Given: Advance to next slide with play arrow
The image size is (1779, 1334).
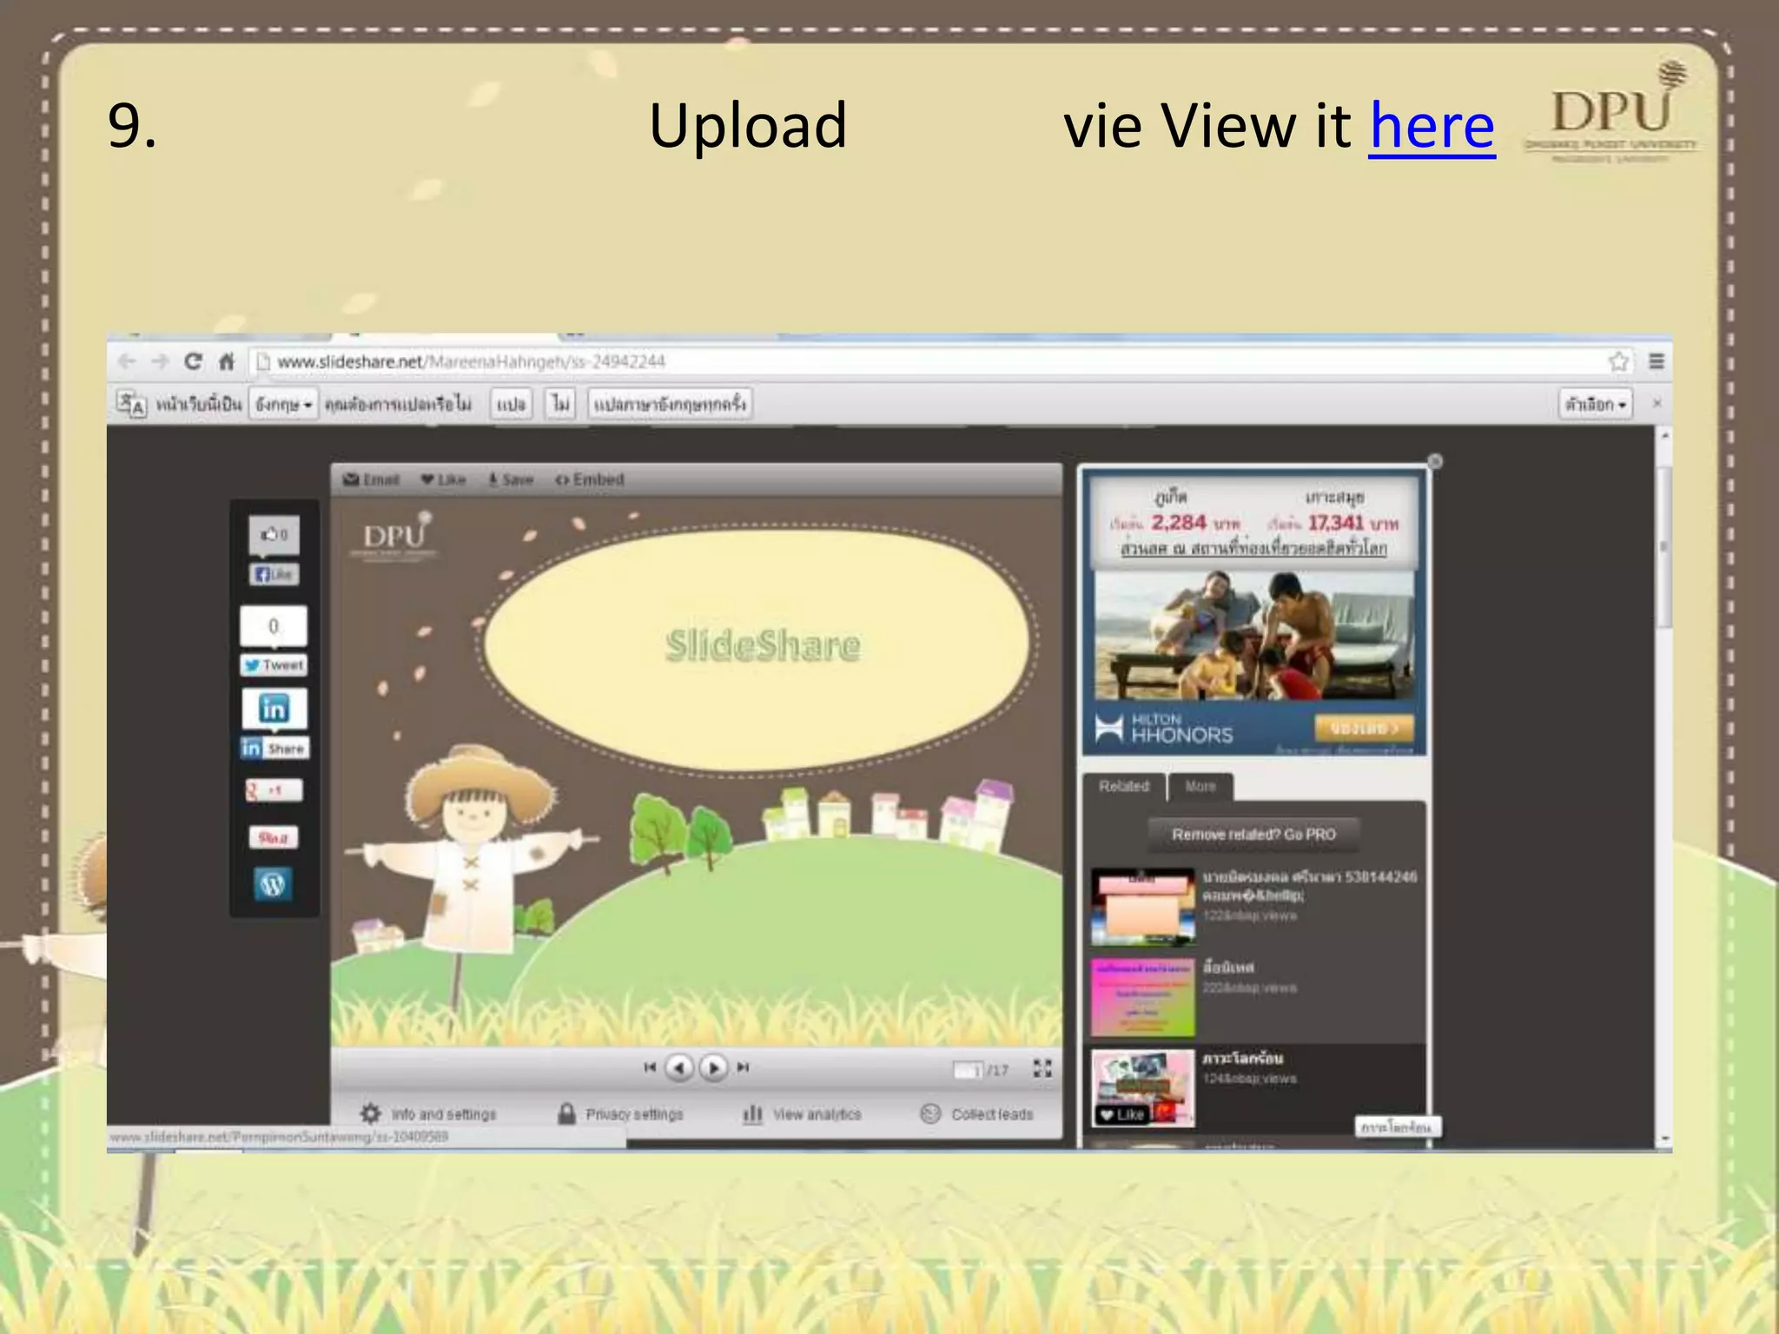Looking at the screenshot, I should [x=714, y=1067].
